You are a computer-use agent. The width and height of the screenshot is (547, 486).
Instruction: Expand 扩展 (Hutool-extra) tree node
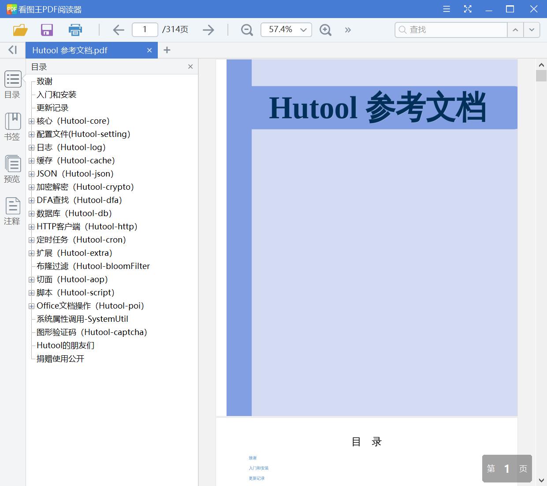coord(31,253)
